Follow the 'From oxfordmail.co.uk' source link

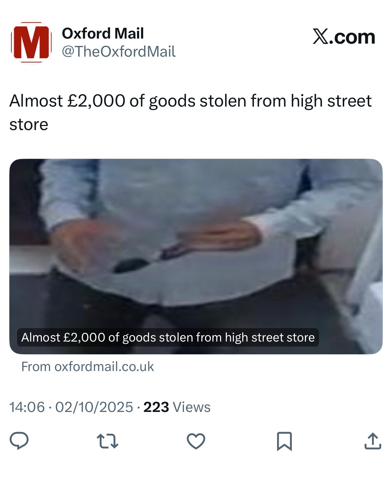tap(87, 367)
